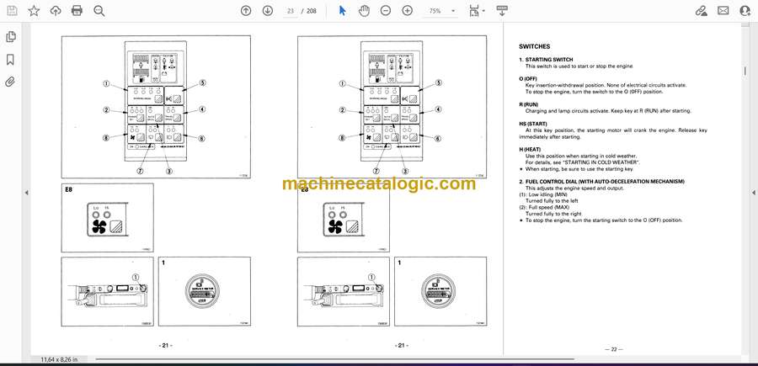758x366 pixels.
Task: Open the attachments paperclip panel
Action: pos(10,82)
